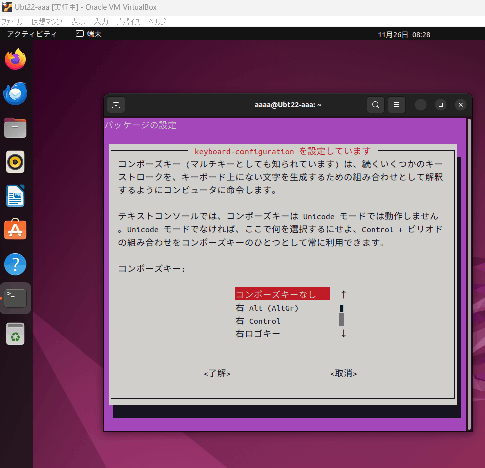Click the コンポーズキー: label
The width and height of the screenshot is (485, 468).
click(152, 268)
